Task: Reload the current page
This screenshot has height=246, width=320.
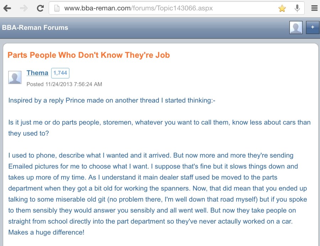Action: click(40, 8)
